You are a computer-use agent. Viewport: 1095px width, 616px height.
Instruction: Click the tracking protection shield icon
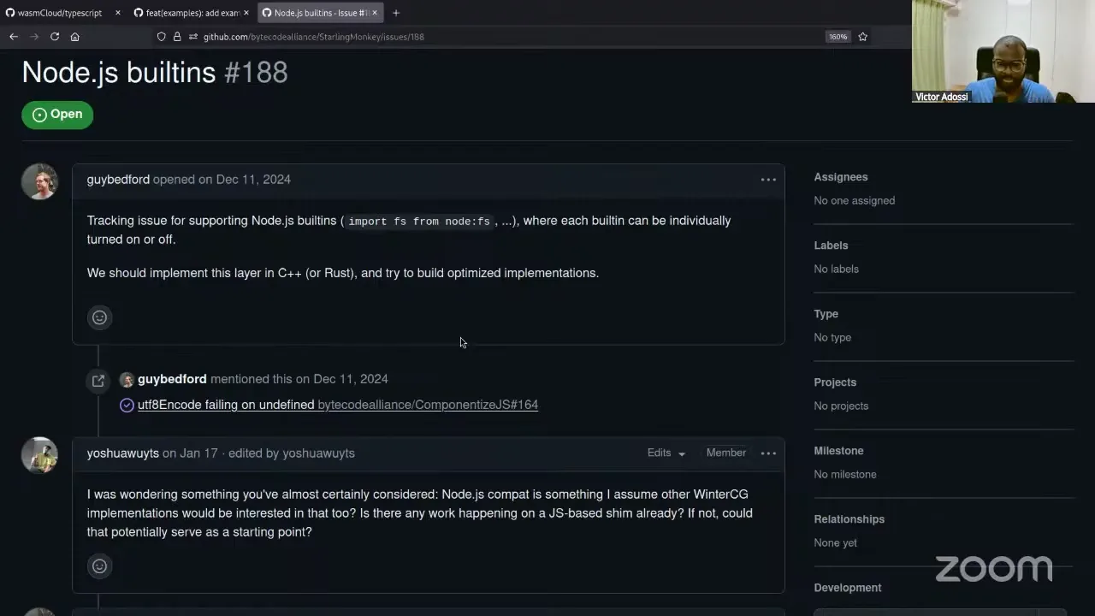click(161, 37)
